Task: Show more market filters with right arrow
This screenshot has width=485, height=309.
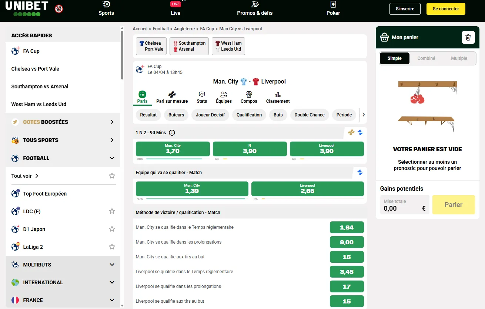Action: pos(364,115)
